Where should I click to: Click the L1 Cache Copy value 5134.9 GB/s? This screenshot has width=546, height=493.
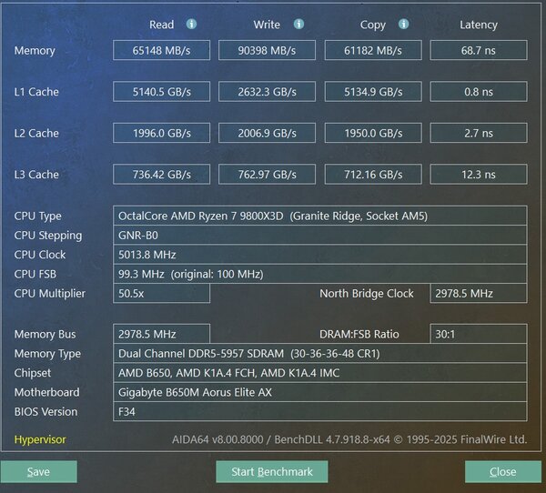pyautogui.click(x=373, y=92)
